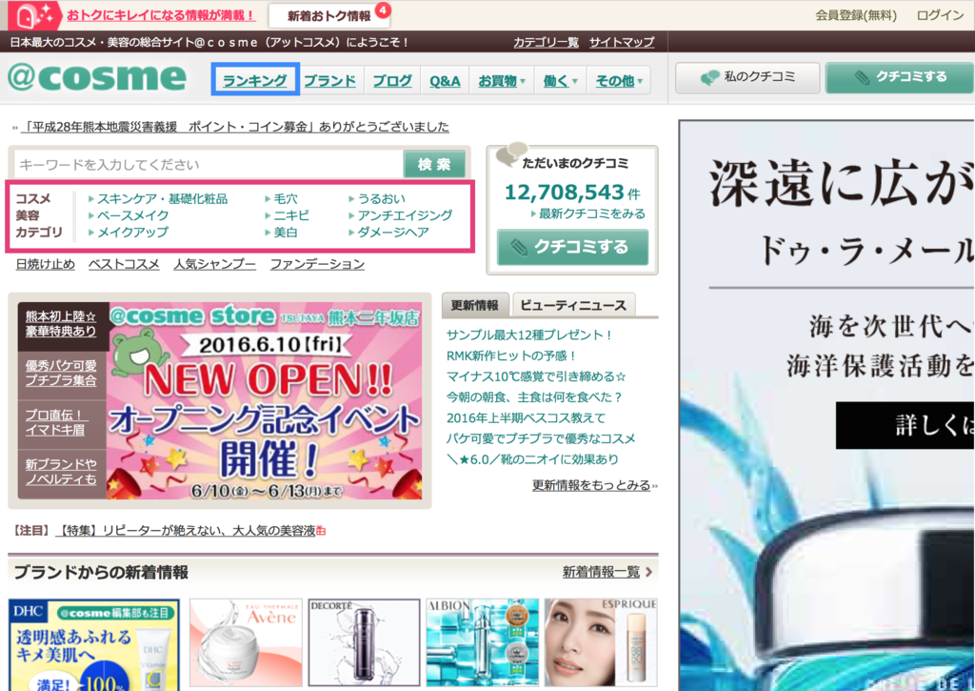Open リピーターが絶えない美容液 feature link
The width and height of the screenshot is (975, 691).
[186, 531]
